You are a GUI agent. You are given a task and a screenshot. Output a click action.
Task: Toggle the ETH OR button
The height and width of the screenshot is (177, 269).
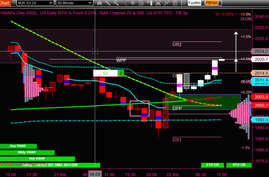coord(212,165)
